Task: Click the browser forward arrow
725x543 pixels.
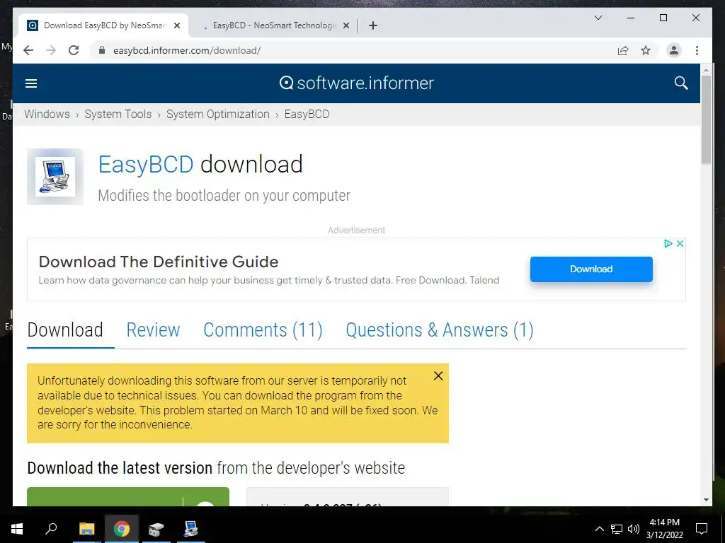Action: [x=51, y=50]
